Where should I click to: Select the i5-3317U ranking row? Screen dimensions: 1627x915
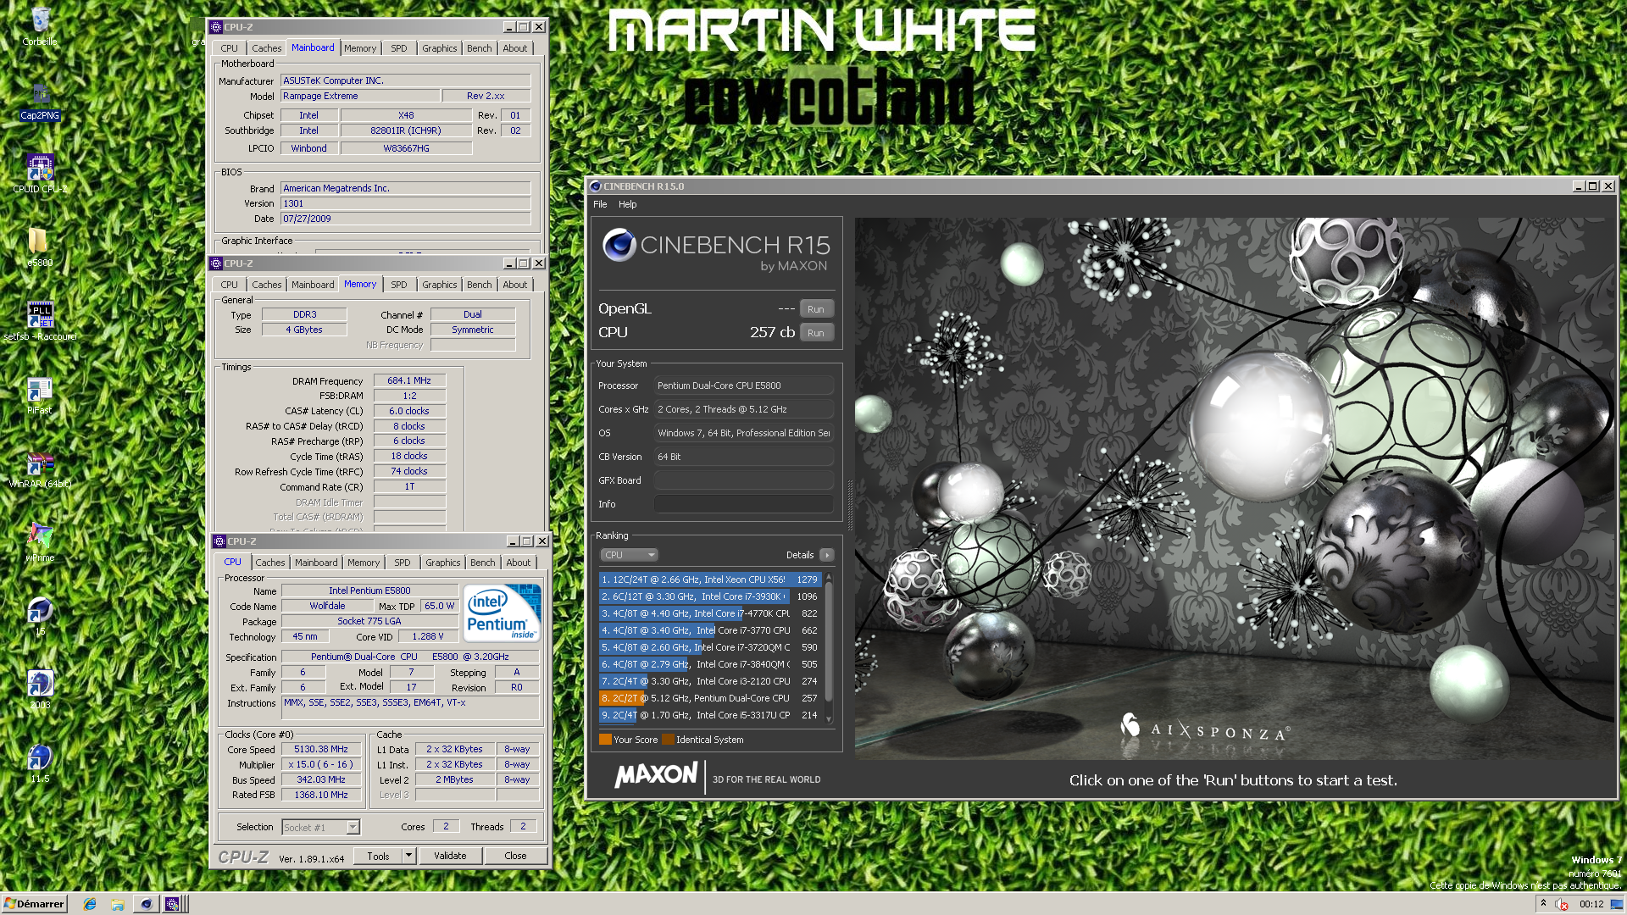pyautogui.click(x=709, y=715)
